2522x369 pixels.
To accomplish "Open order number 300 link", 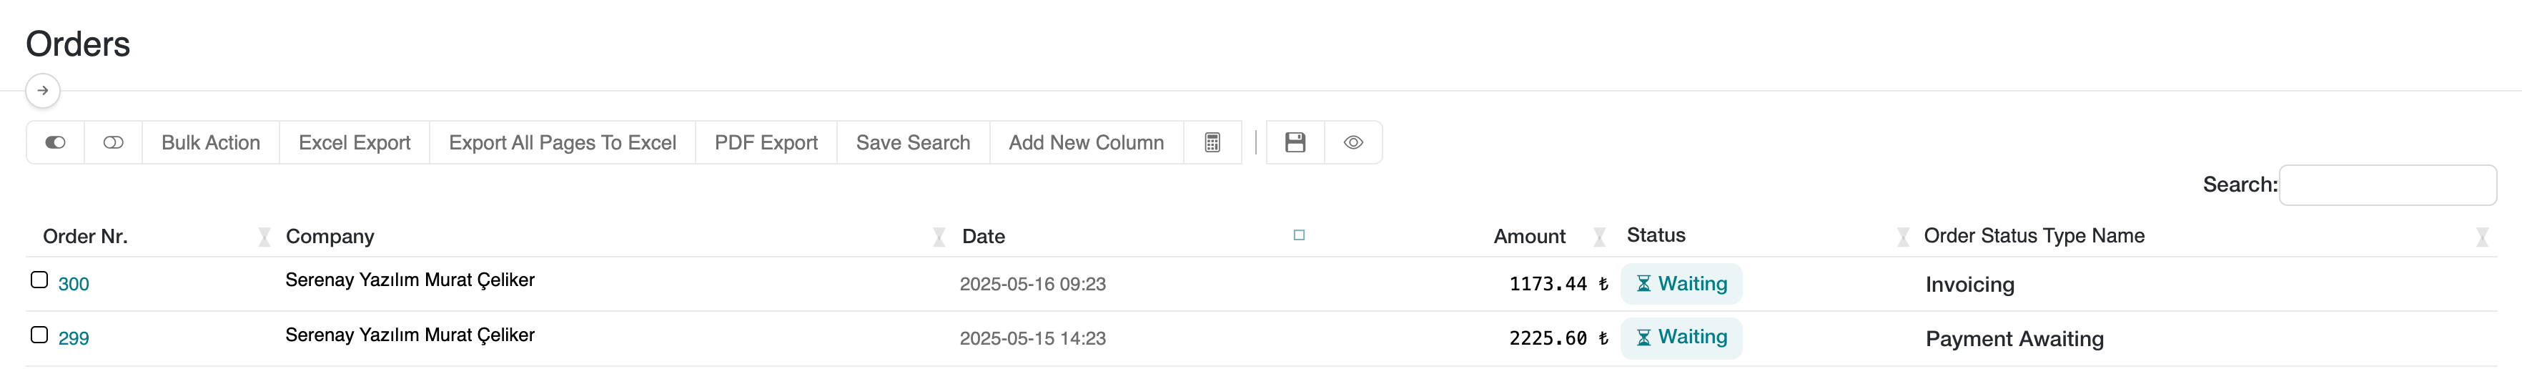I will point(74,284).
